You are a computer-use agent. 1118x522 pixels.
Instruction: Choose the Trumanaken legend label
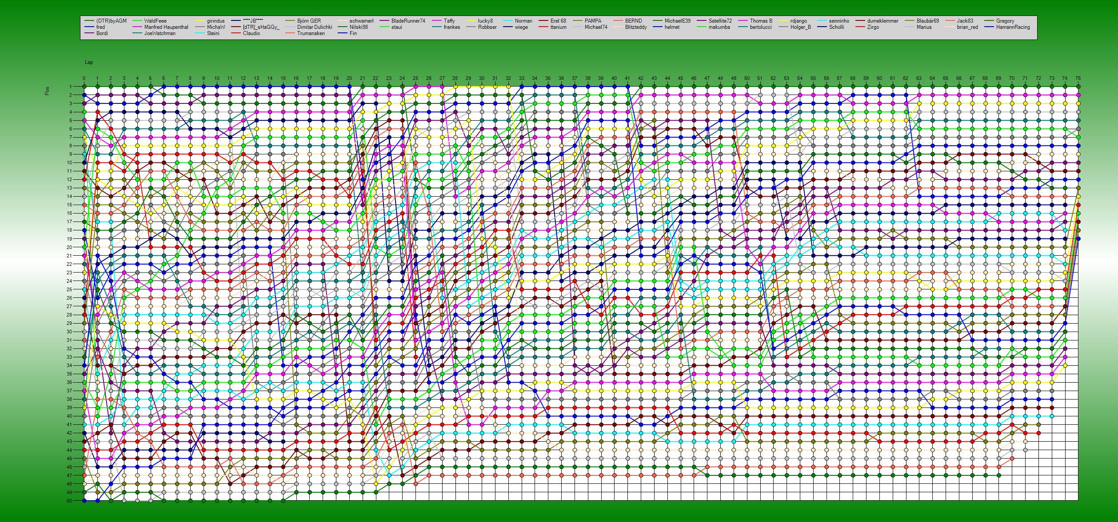click(x=311, y=33)
